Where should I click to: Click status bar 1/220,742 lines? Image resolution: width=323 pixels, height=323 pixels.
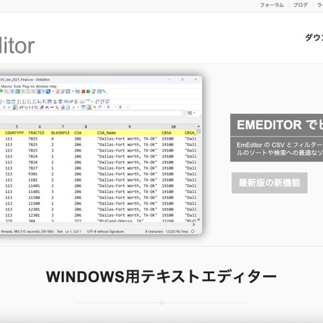point(177,231)
